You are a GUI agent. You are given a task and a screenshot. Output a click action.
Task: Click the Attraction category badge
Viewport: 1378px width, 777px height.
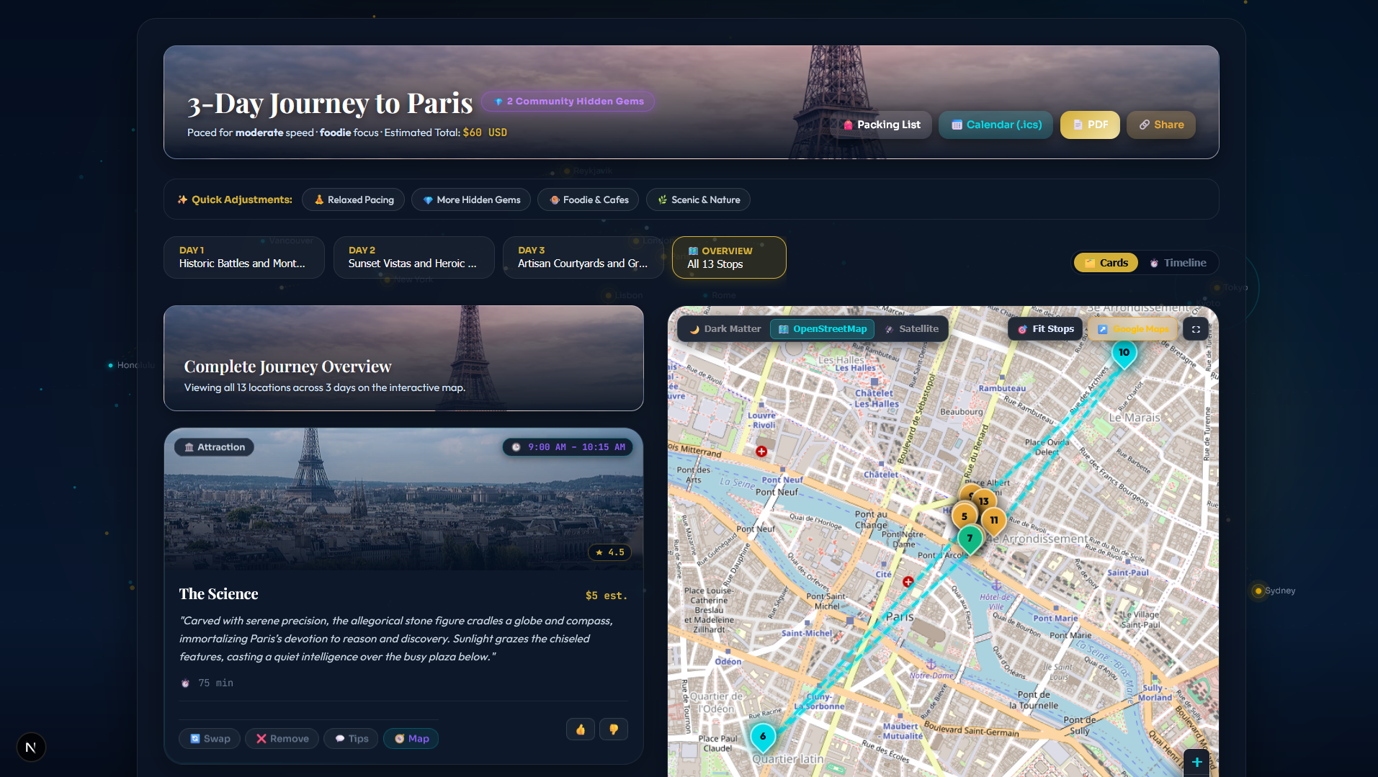coord(214,447)
